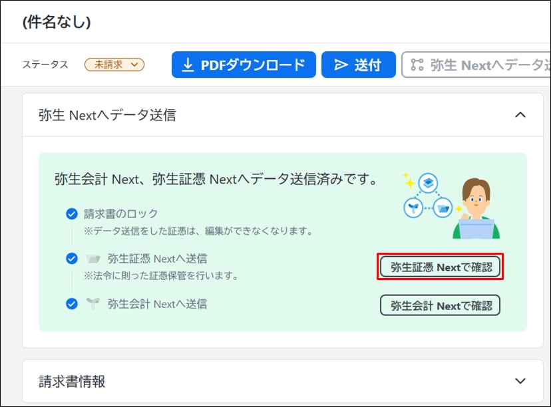Click the person with laptop illustration
Screen dimensions: 551x407
[476, 209]
